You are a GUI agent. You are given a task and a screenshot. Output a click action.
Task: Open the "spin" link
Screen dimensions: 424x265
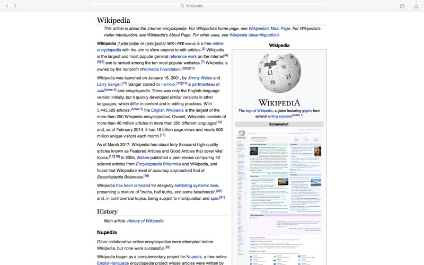214,198
